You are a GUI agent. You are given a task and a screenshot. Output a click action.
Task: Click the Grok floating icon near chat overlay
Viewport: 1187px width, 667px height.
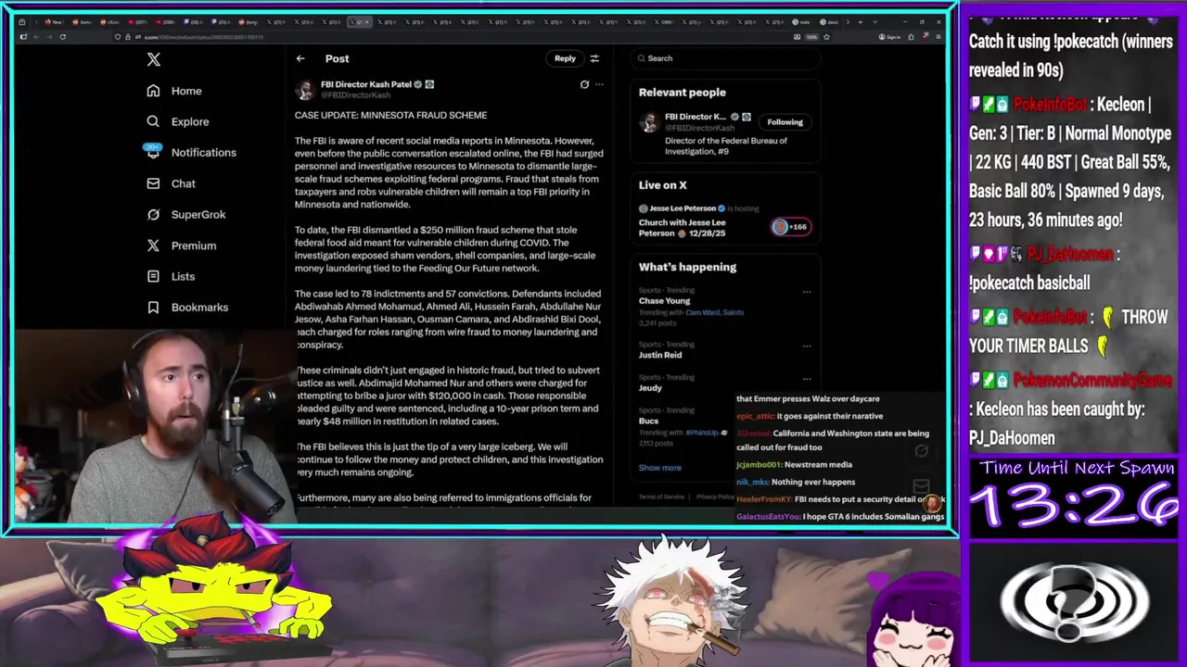pyautogui.click(x=921, y=451)
